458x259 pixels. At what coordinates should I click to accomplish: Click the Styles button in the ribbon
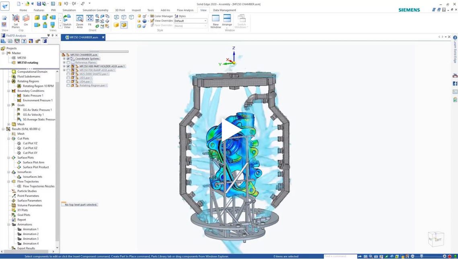point(180,16)
